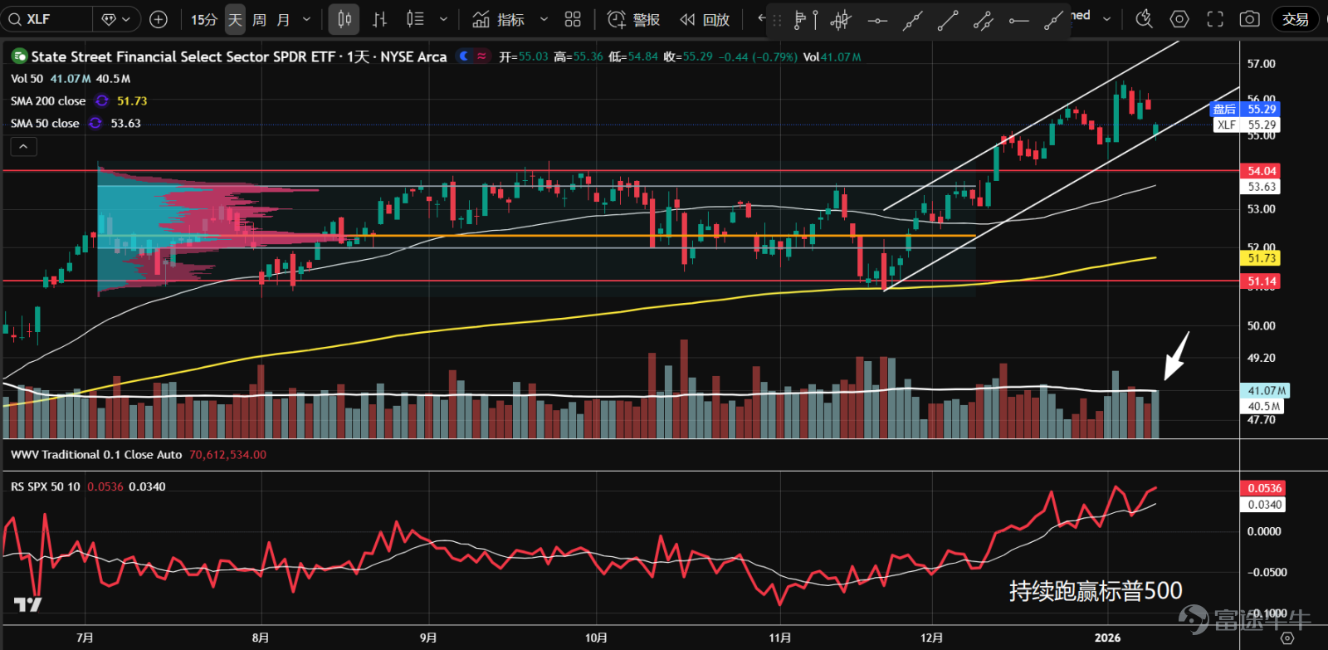Expand the timeframe interval dropdown
1328x650 pixels.
pos(306,19)
